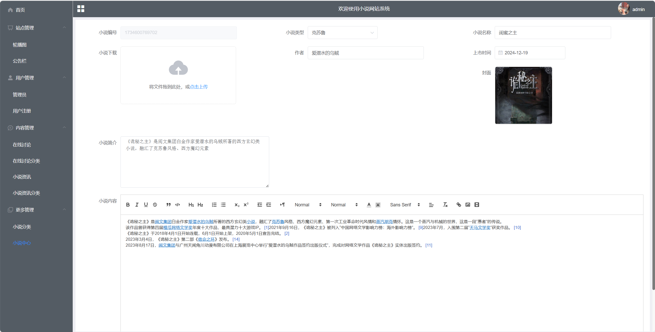The width and height of the screenshot is (655, 332).
Task: Open the text color picker in toolbar
Action: (369, 205)
